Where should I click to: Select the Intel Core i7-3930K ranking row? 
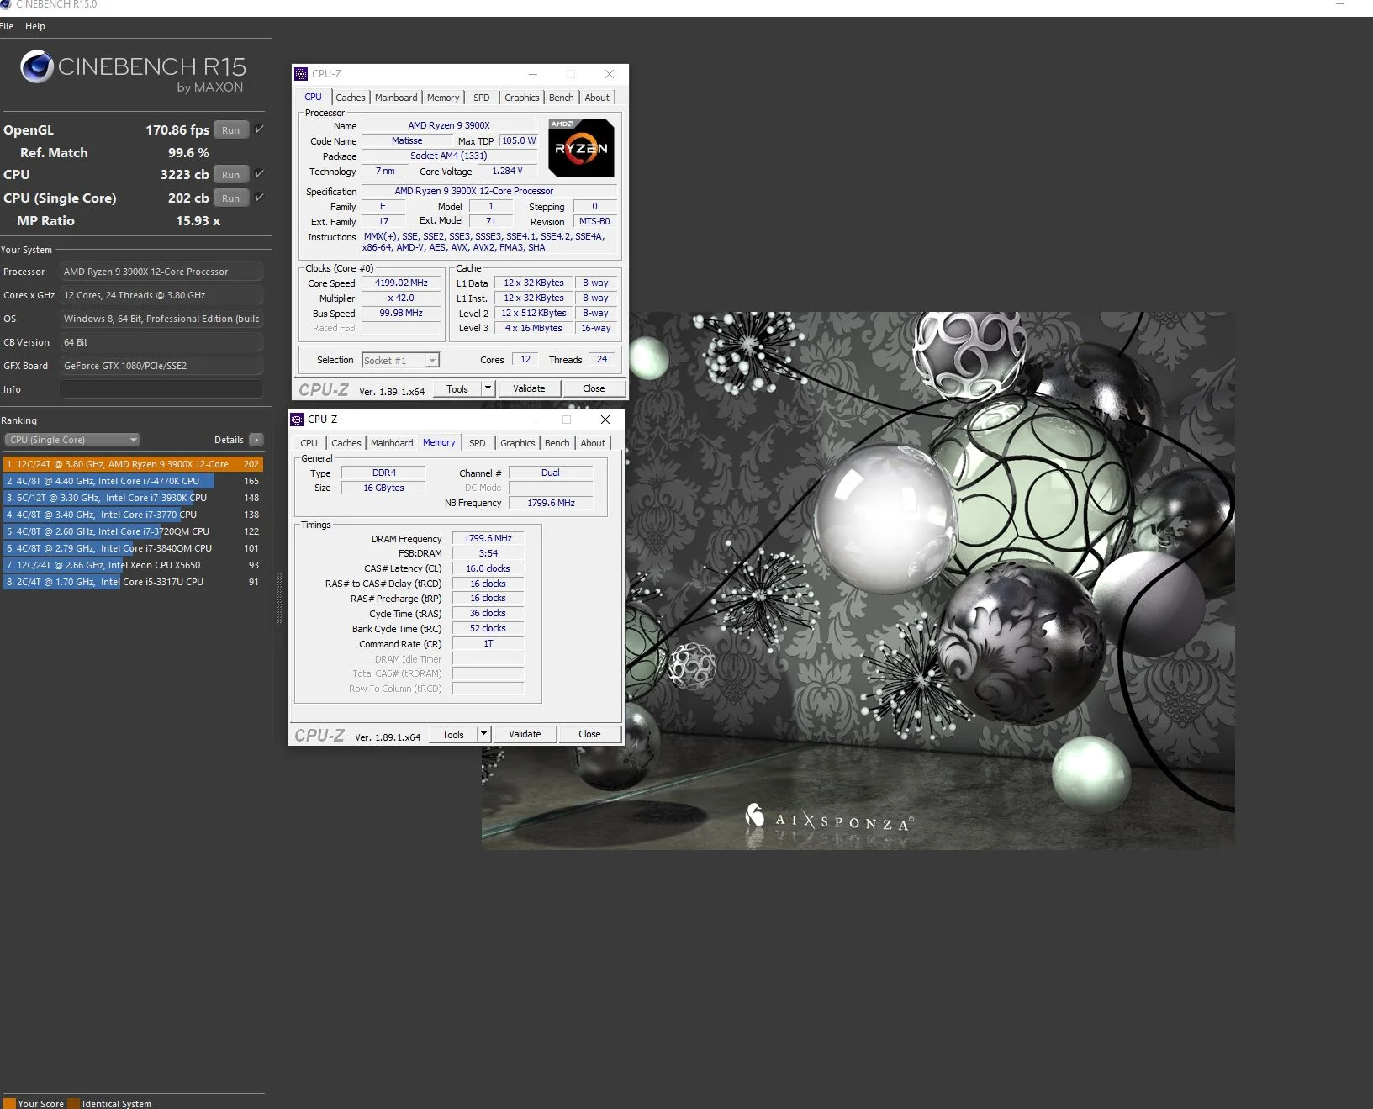tap(134, 498)
